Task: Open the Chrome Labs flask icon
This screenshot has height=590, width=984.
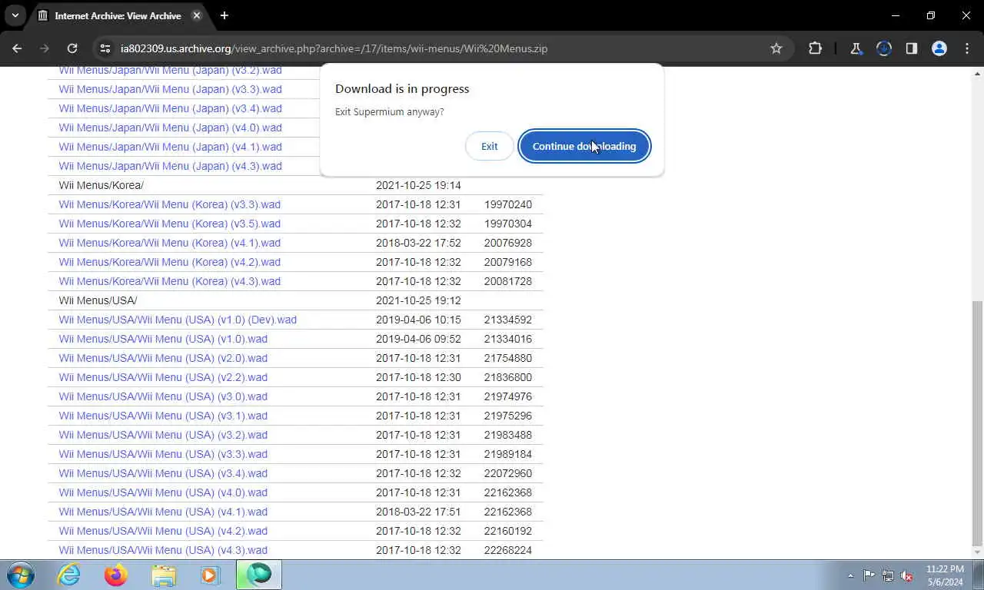Action: (x=856, y=48)
